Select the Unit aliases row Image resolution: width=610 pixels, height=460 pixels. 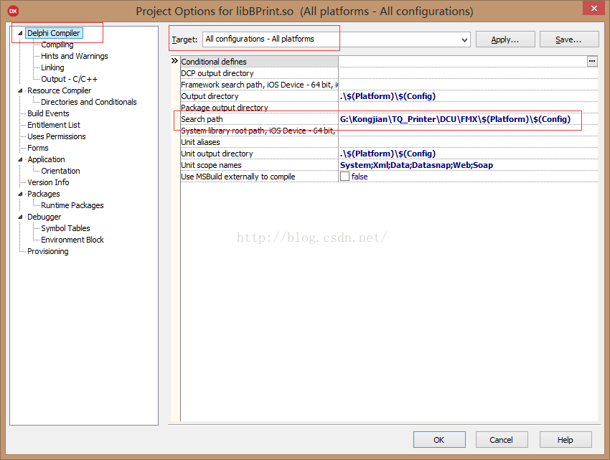click(x=259, y=142)
